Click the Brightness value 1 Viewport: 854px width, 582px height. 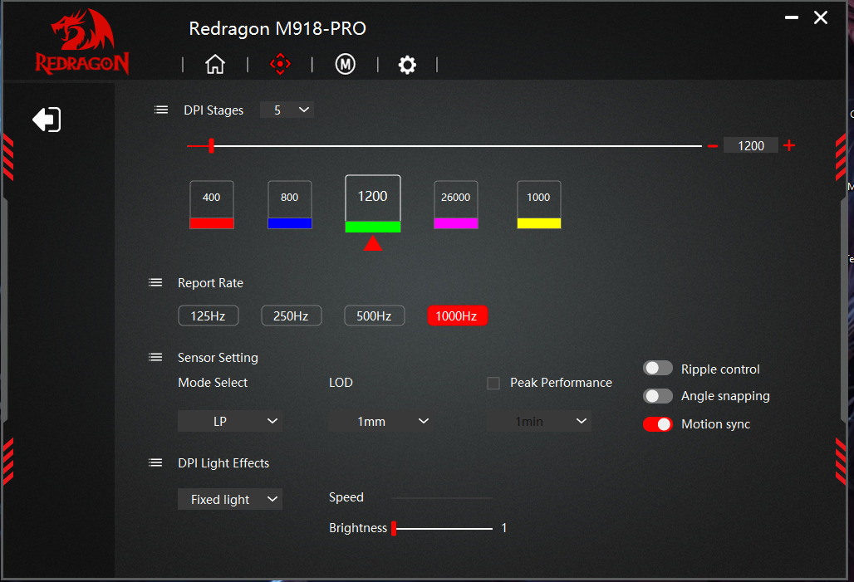(504, 527)
